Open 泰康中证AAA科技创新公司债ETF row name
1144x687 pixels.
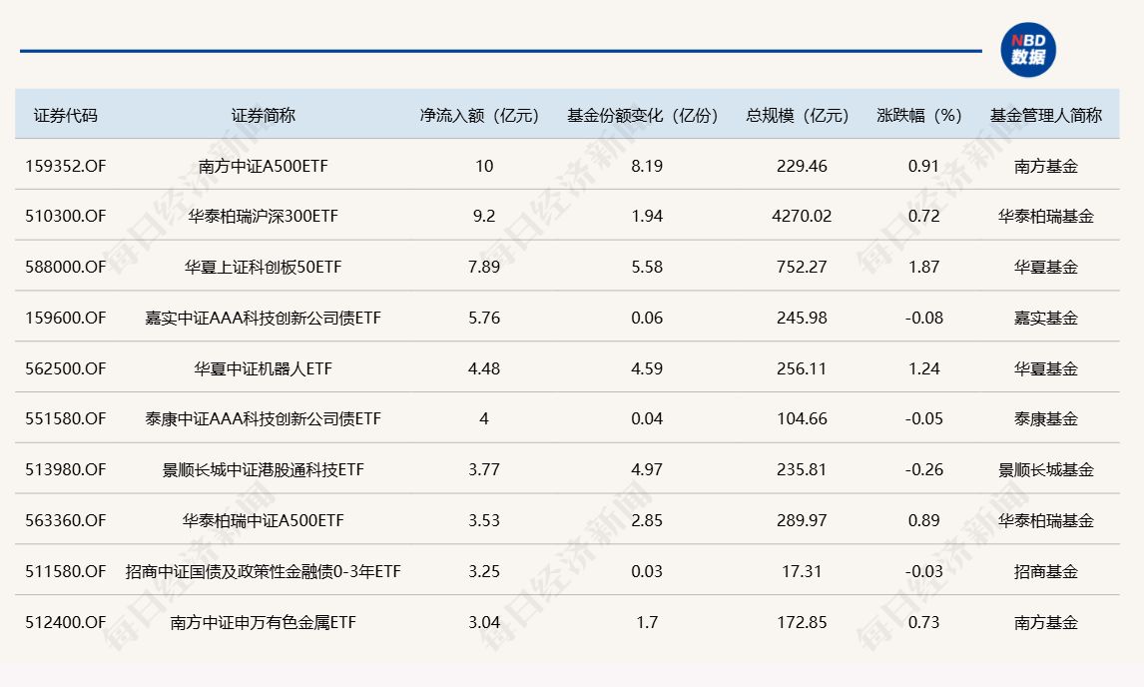264,418
